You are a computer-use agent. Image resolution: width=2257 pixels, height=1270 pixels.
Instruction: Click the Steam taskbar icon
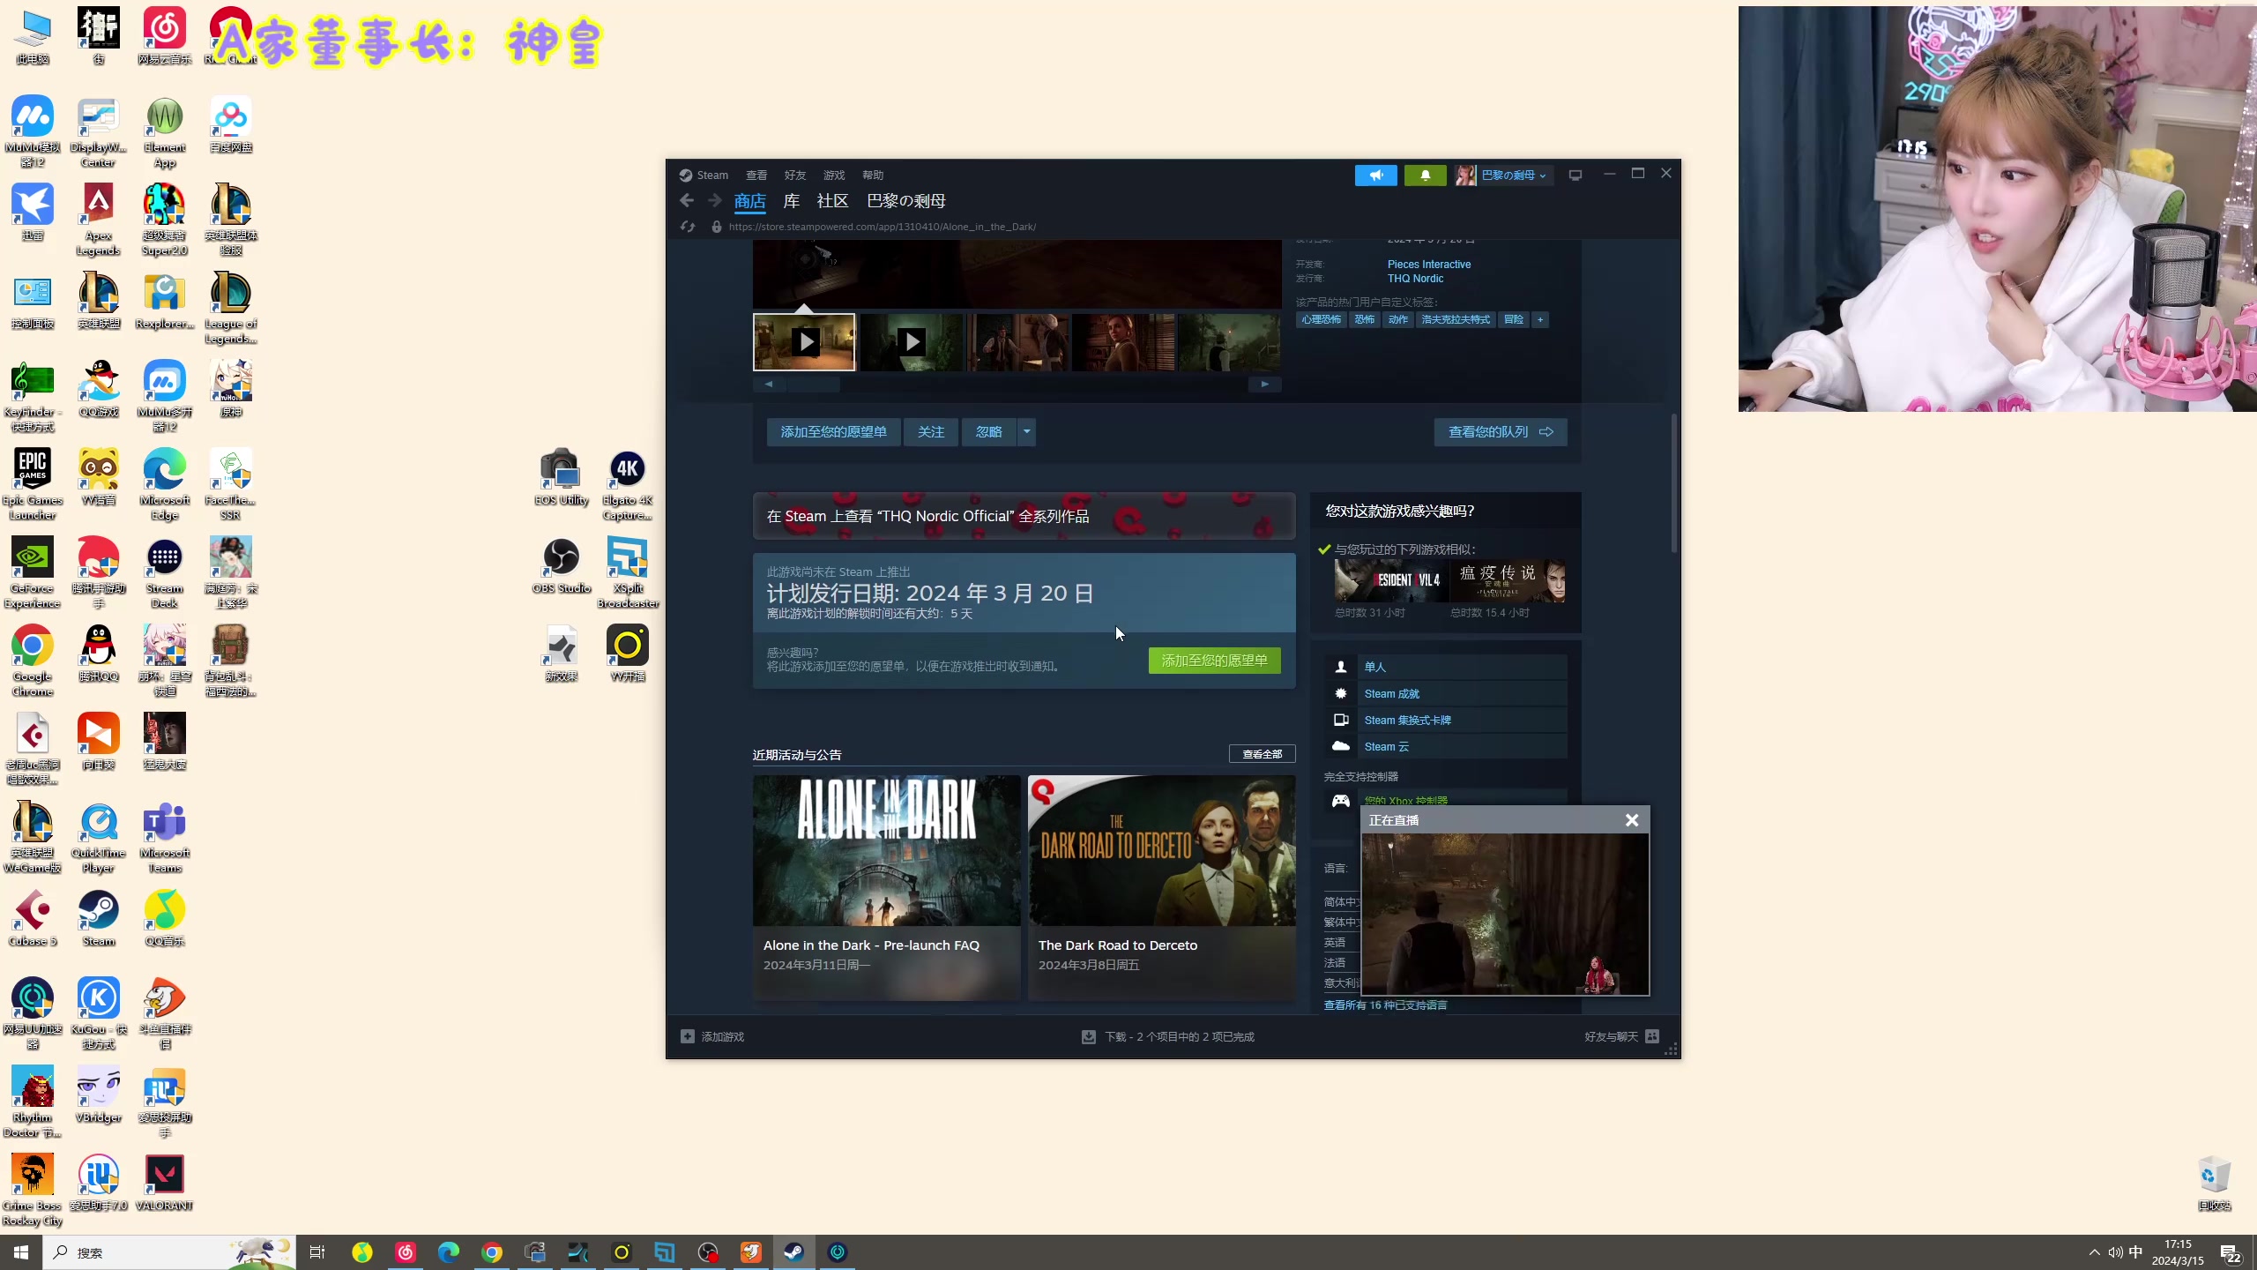pos(793,1252)
